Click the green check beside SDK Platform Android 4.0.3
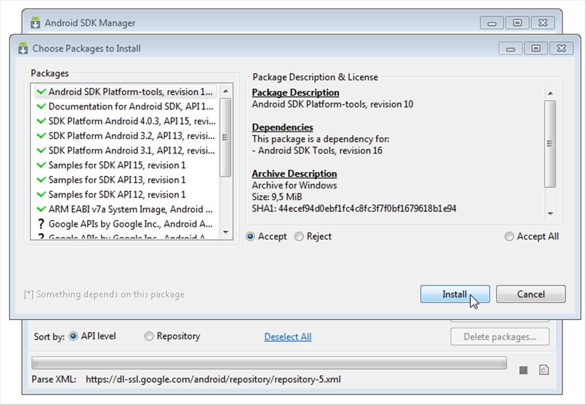This screenshot has height=405, width=586. click(42, 121)
